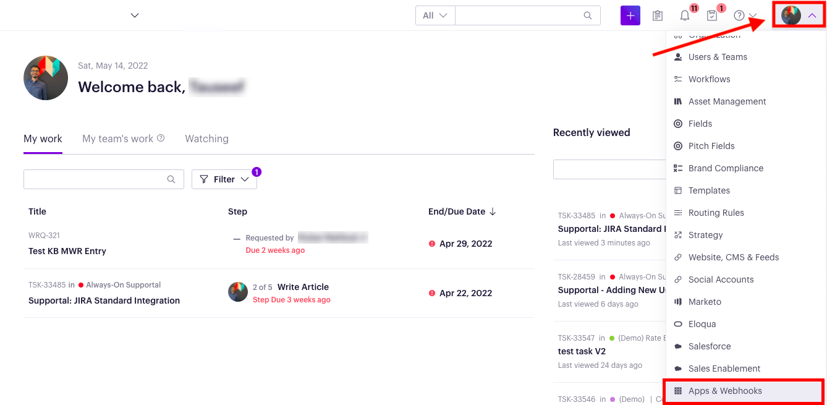
Task: Expand the All search scope dropdown
Action: point(435,15)
